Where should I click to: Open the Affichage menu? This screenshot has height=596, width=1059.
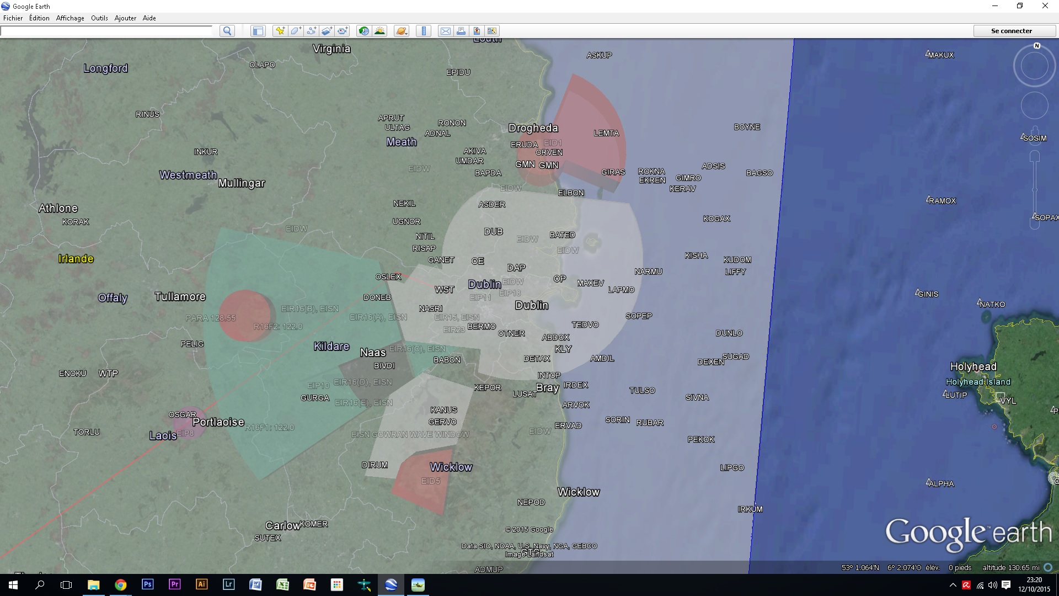[70, 18]
